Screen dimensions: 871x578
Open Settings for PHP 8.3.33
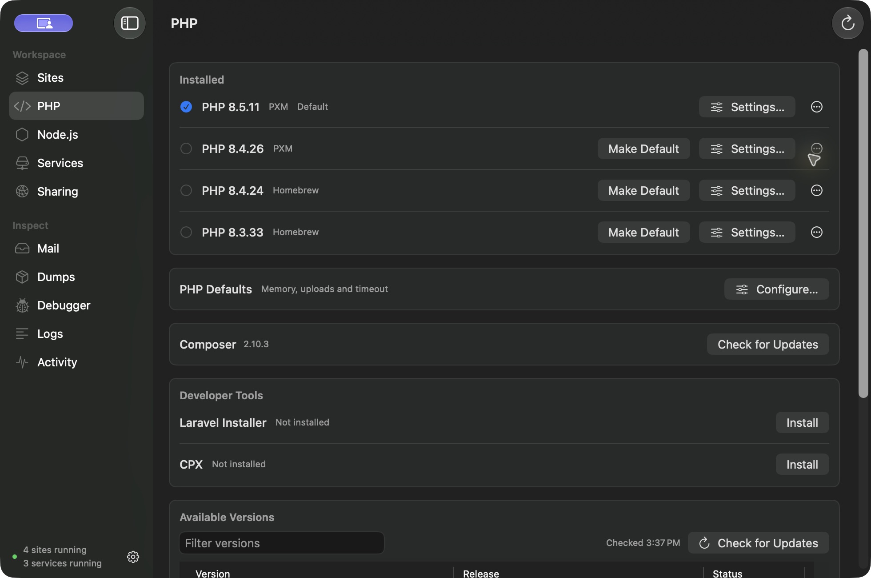[x=747, y=232]
